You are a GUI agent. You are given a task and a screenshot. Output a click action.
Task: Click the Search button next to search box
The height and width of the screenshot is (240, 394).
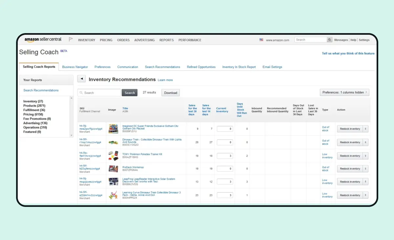pyautogui.click(x=130, y=93)
